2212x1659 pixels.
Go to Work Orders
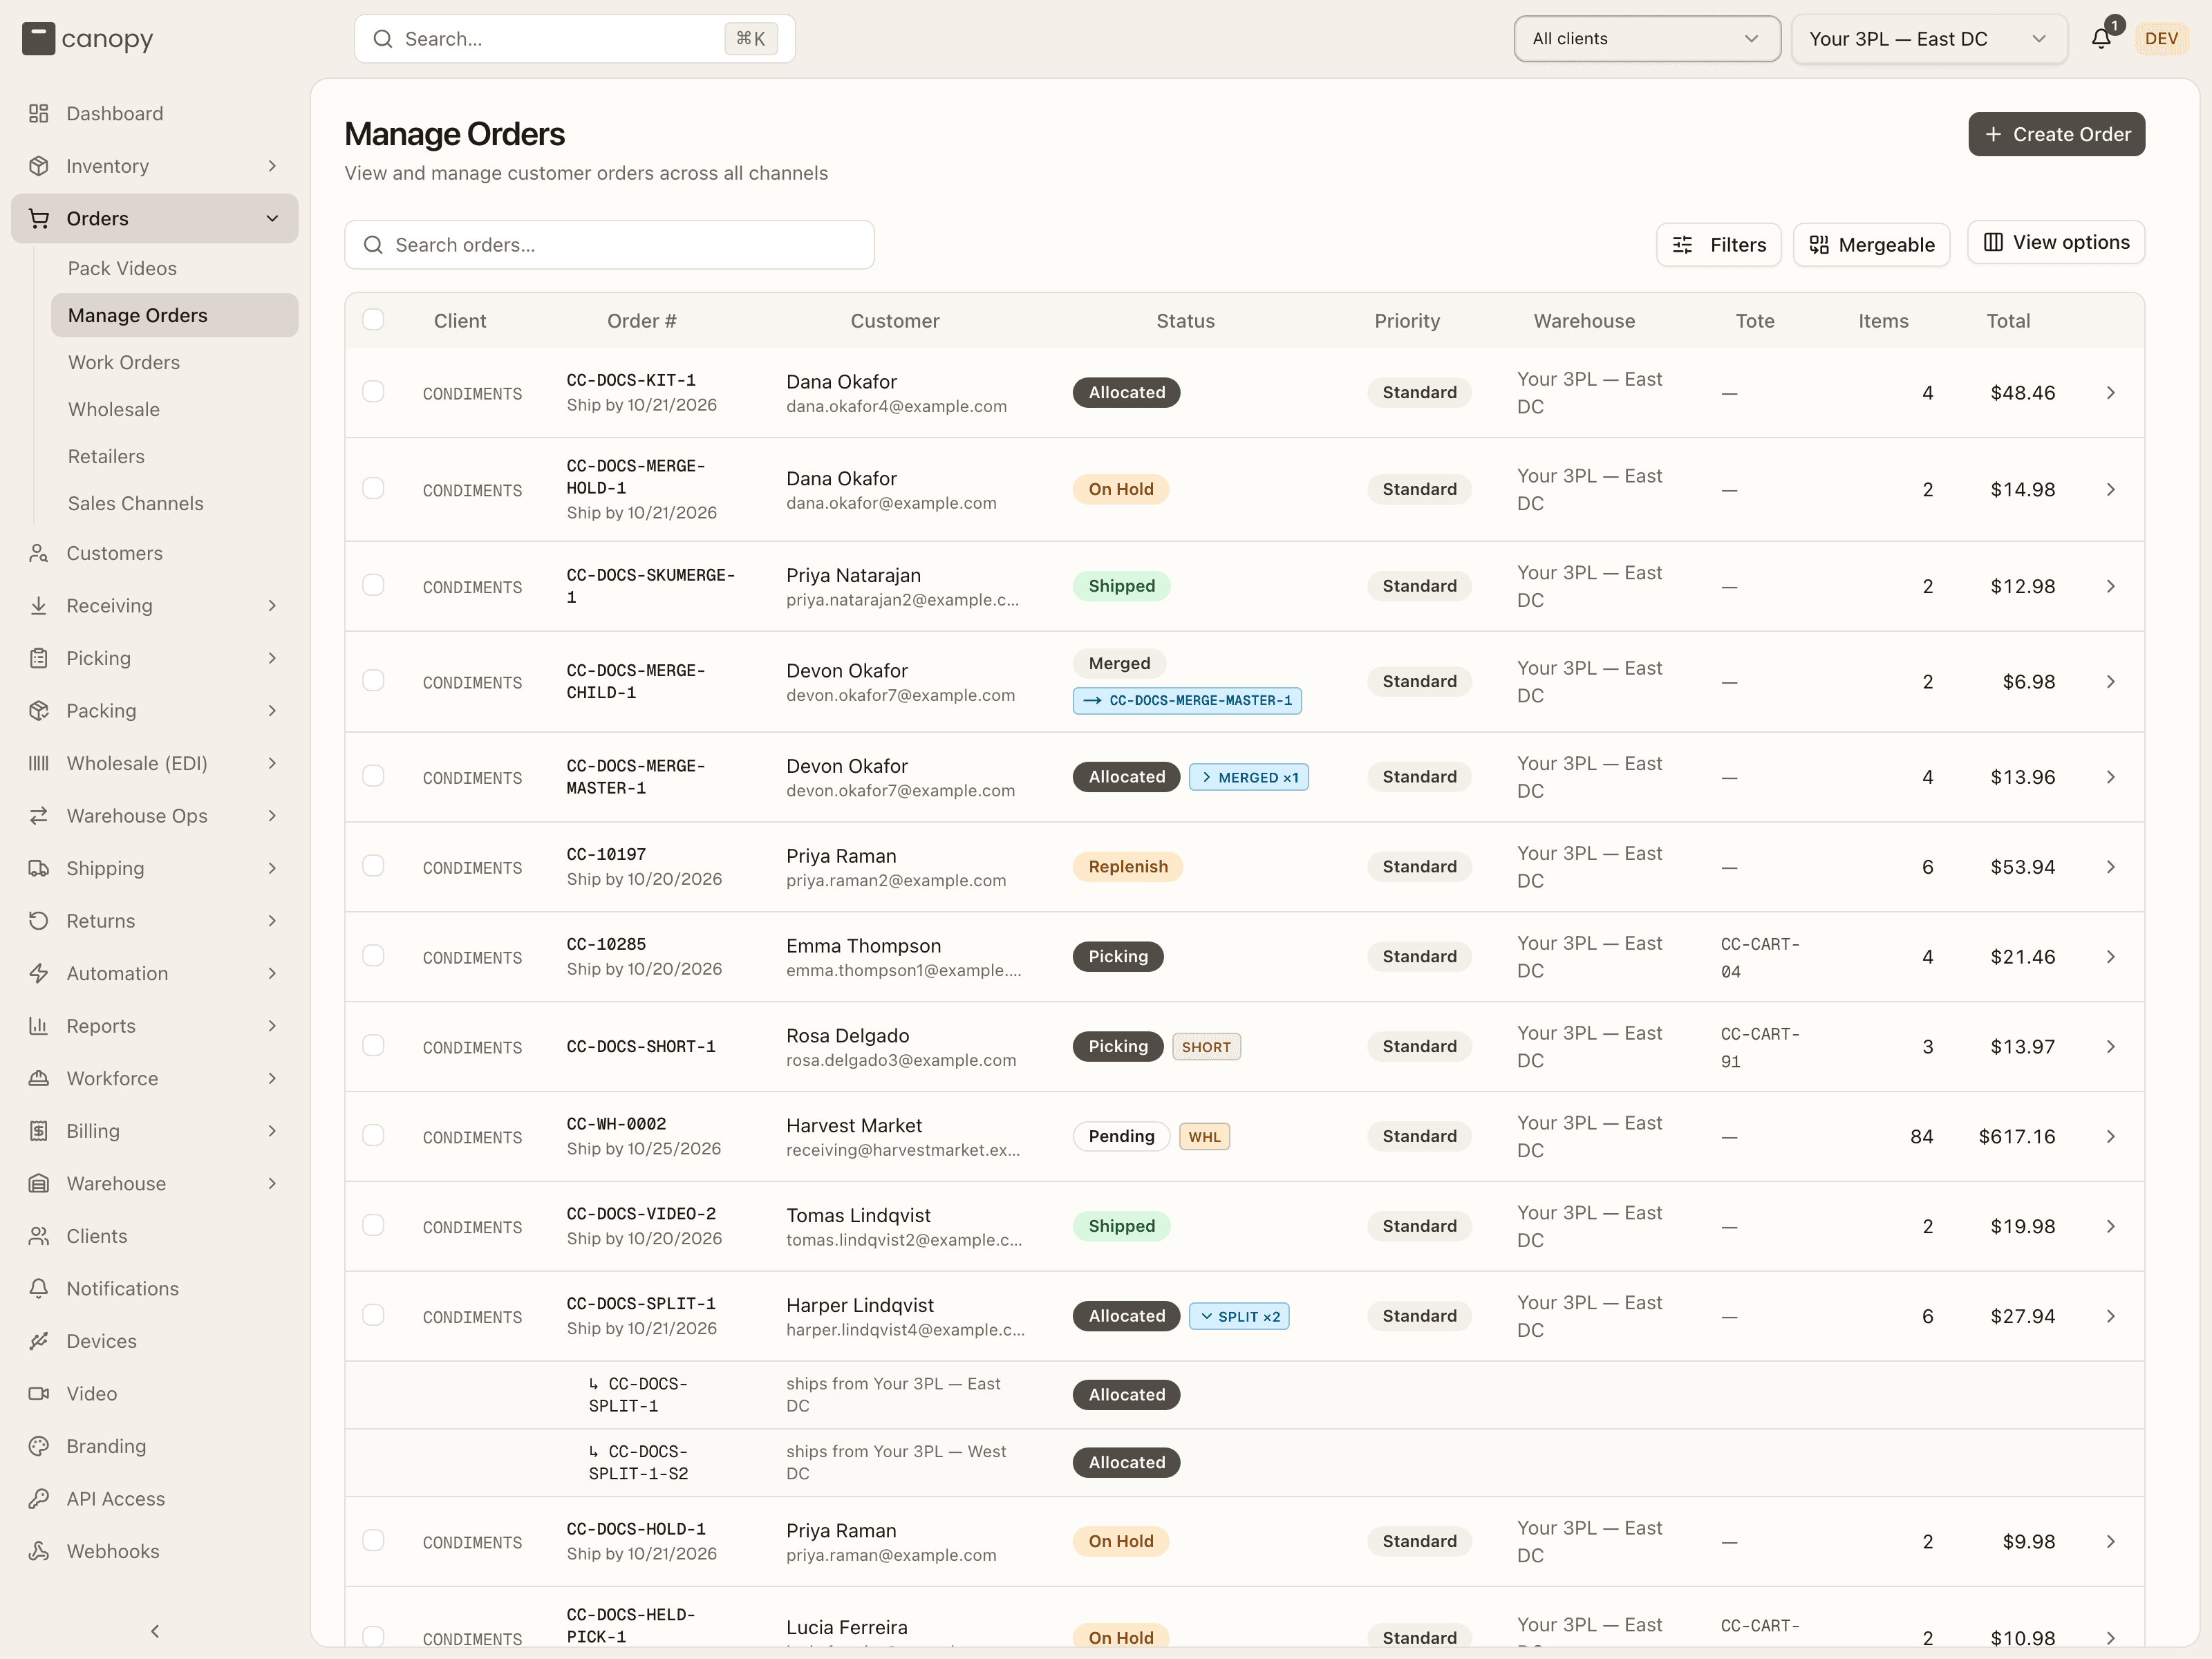(x=124, y=362)
